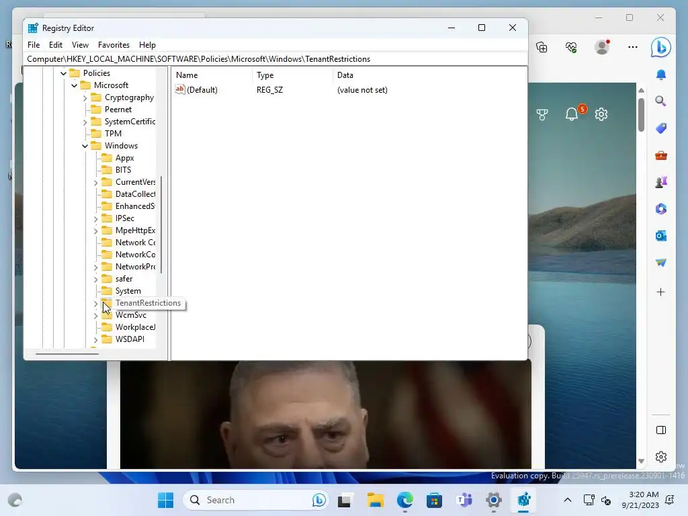Toggle the Edge sidebar panel icon

click(661, 430)
